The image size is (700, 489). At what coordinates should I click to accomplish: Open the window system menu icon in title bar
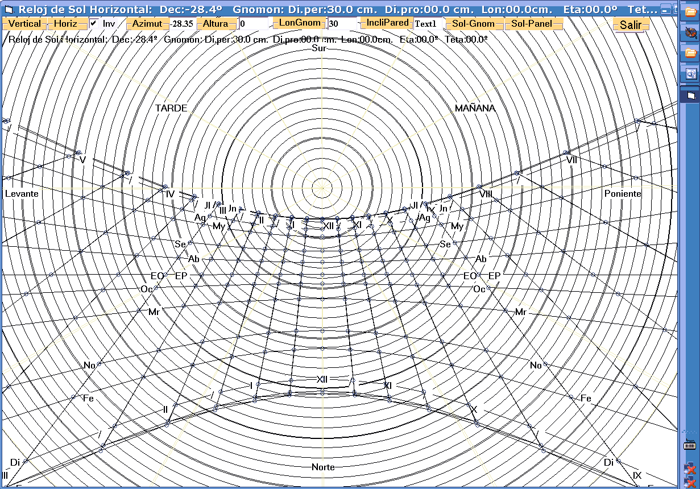point(9,10)
